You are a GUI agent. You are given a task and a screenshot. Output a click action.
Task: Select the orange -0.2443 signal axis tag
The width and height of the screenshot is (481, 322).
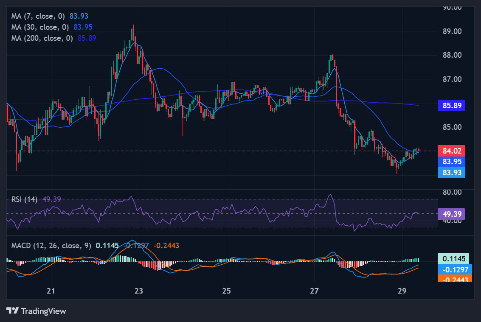tap(454, 279)
